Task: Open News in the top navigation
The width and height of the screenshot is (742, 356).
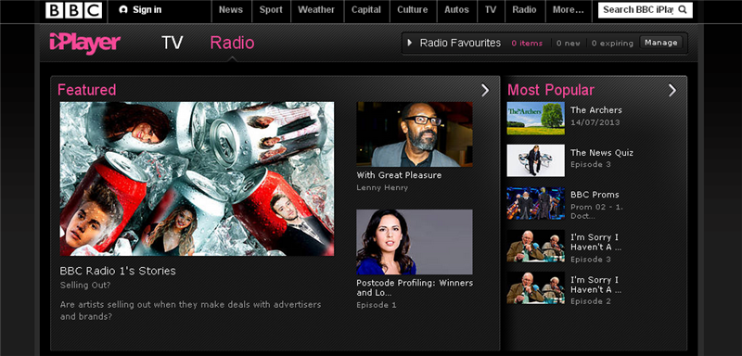Action: click(231, 10)
